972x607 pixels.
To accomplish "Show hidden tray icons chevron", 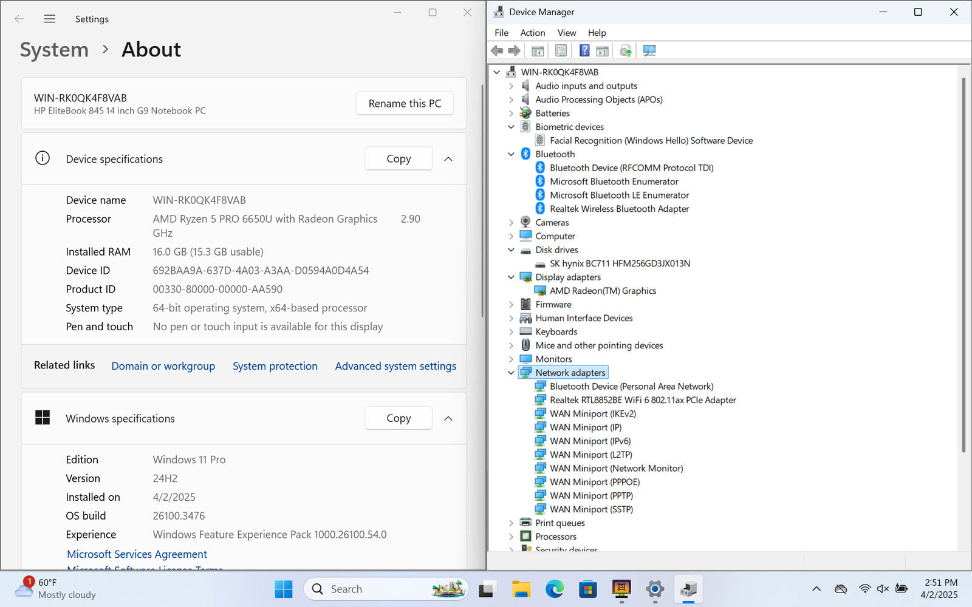I will pyautogui.click(x=816, y=589).
